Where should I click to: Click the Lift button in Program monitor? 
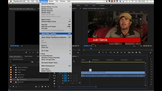point(129,52)
